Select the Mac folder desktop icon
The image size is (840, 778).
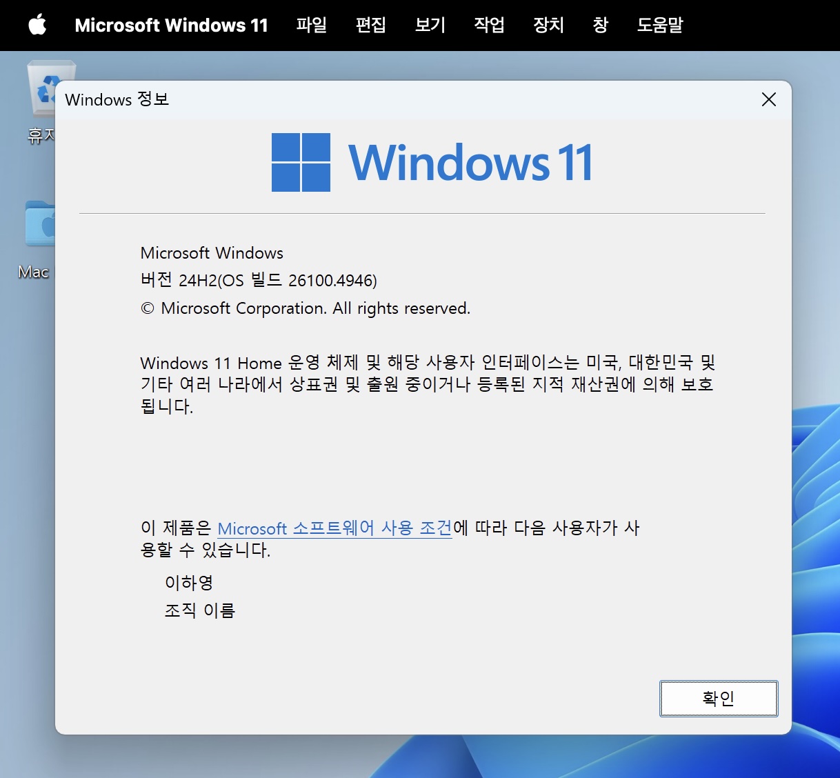[36, 239]
